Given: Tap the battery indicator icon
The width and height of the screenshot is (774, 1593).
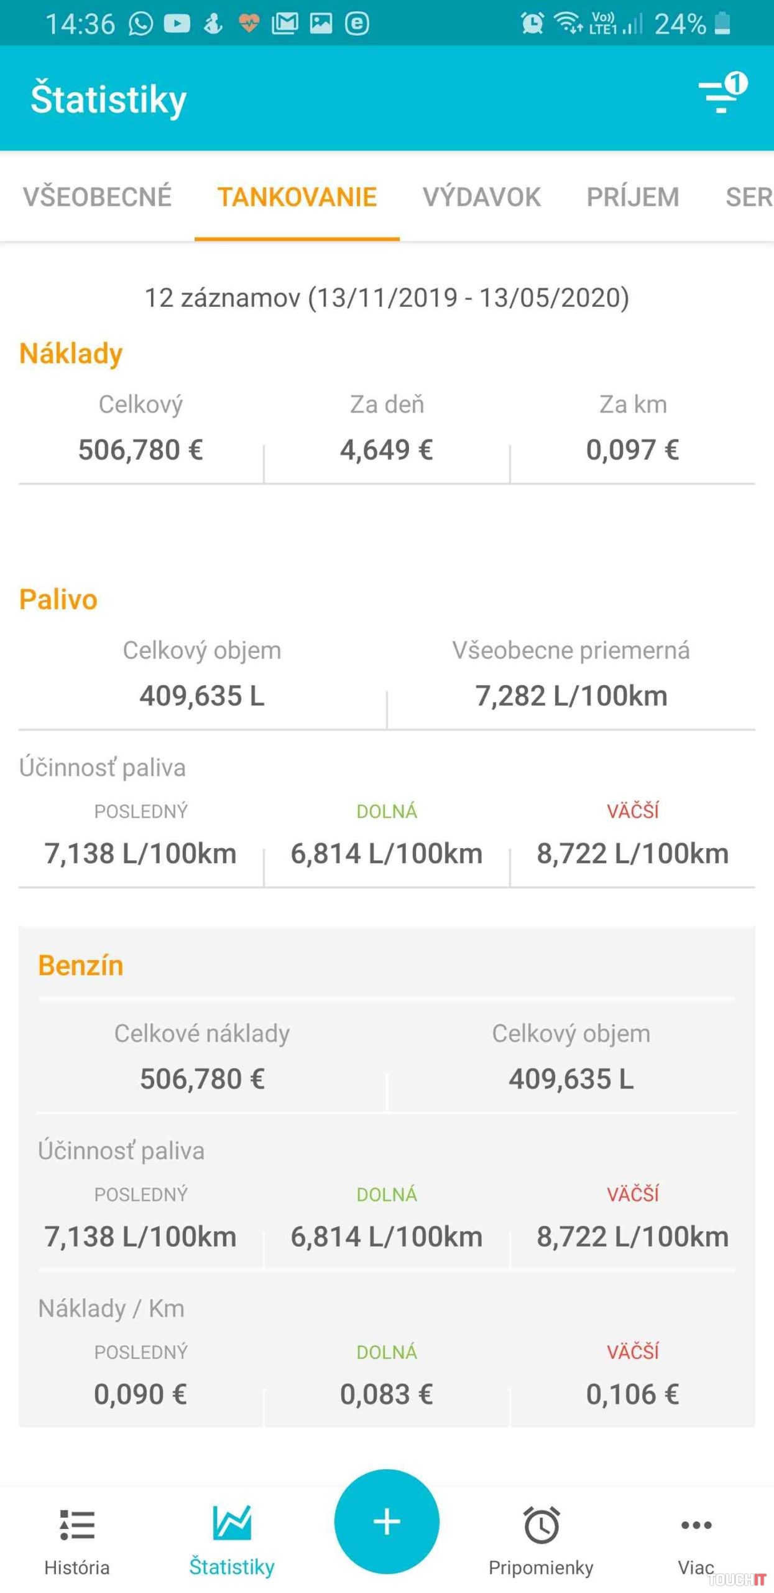Looking at the screenshot, I should pyautogui.click(x=722, y=24).
